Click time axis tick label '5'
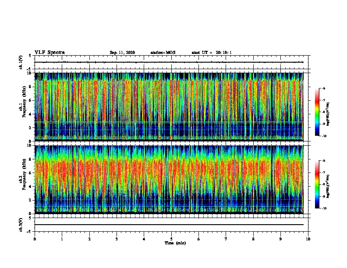The height and width of the screenshot is (268, 347). click(x=171, y=239)
